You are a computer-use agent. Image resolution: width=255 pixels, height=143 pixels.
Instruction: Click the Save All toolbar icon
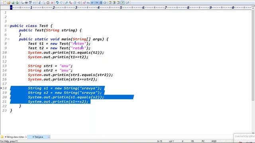pos(17,3)
